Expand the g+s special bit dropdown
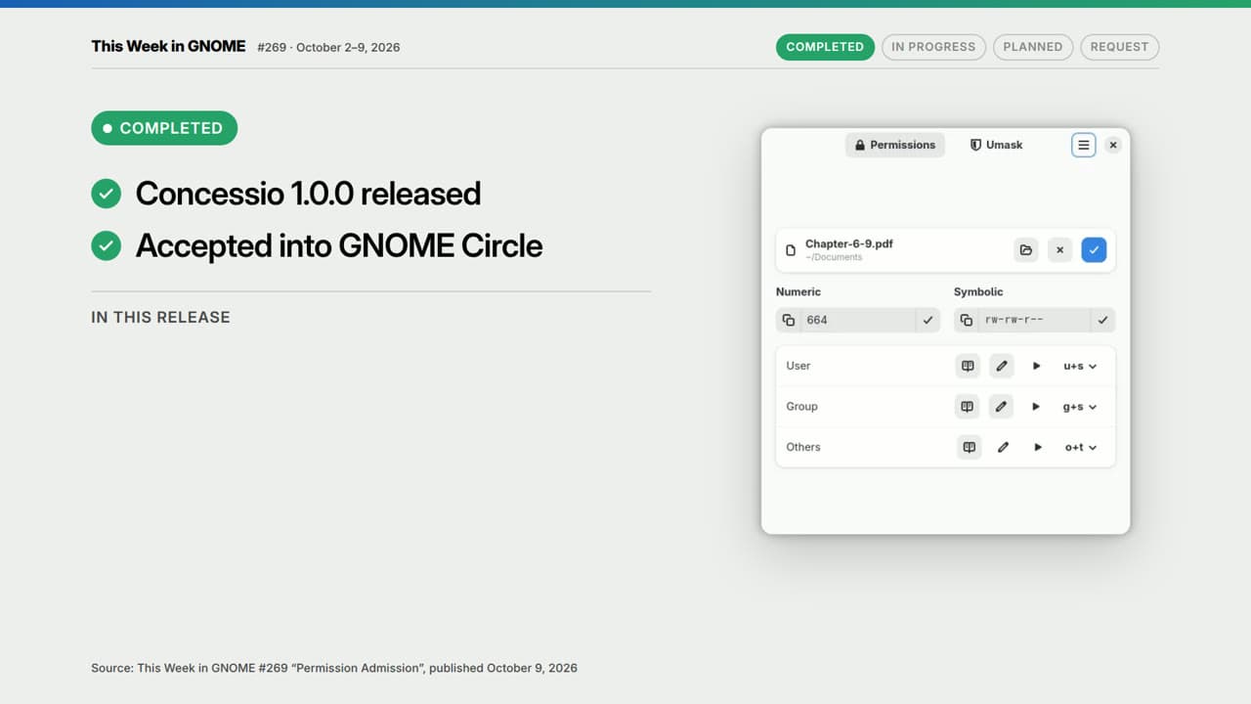 point(1080,407)
